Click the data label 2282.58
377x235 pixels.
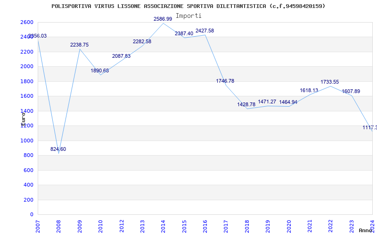click(142, 41)
